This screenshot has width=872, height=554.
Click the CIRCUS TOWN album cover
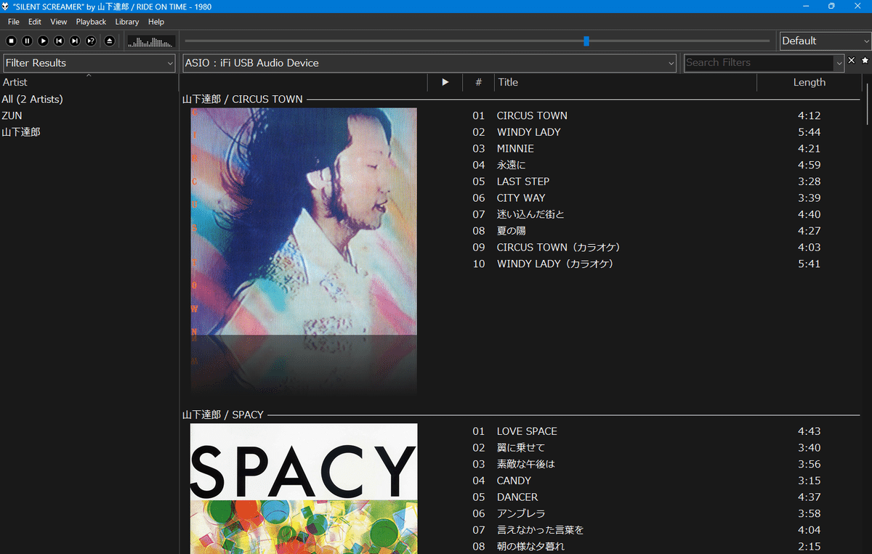[x=304, y=221]
